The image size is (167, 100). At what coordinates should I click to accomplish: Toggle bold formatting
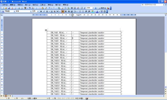coord(41,11)
